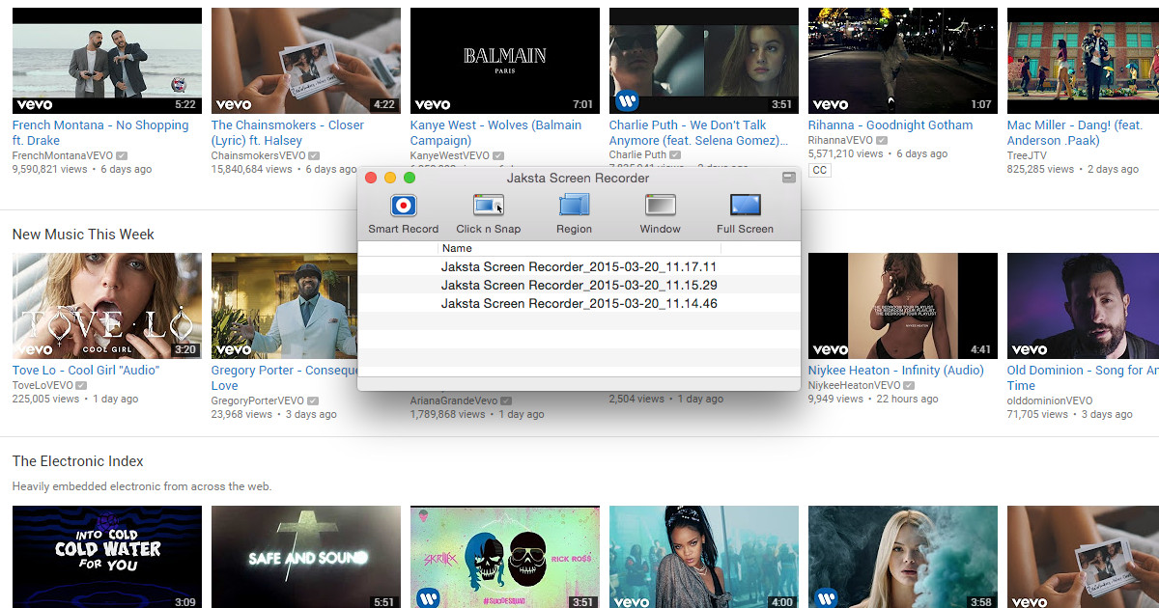Screen dimensions: 1159x608
Task: Open the Skrillex and Rick Ross thumbnail
Action: pyautogui.click(x=505, y=557)
